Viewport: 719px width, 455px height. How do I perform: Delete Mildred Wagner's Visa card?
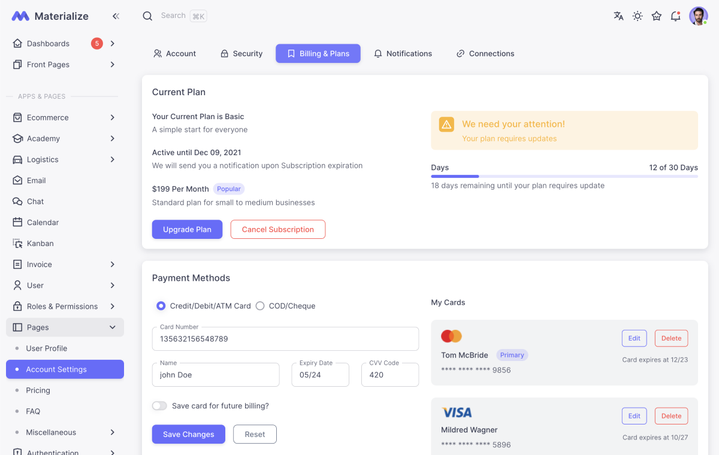pos(671,415)
